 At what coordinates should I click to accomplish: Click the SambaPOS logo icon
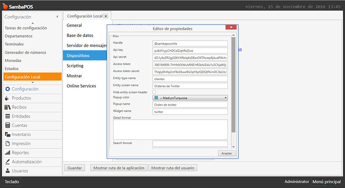pos(5,6)
